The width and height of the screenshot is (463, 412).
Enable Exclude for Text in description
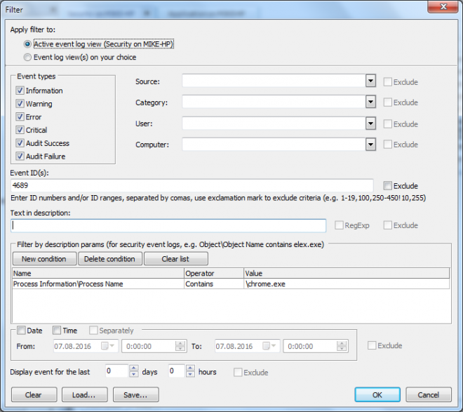coord(388,225)
